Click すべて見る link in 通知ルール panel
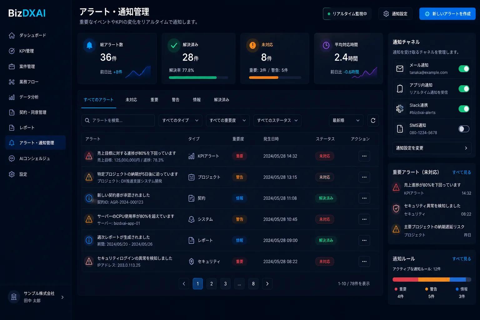Viewport: 480px width, 320px height. tap(462, 259)
